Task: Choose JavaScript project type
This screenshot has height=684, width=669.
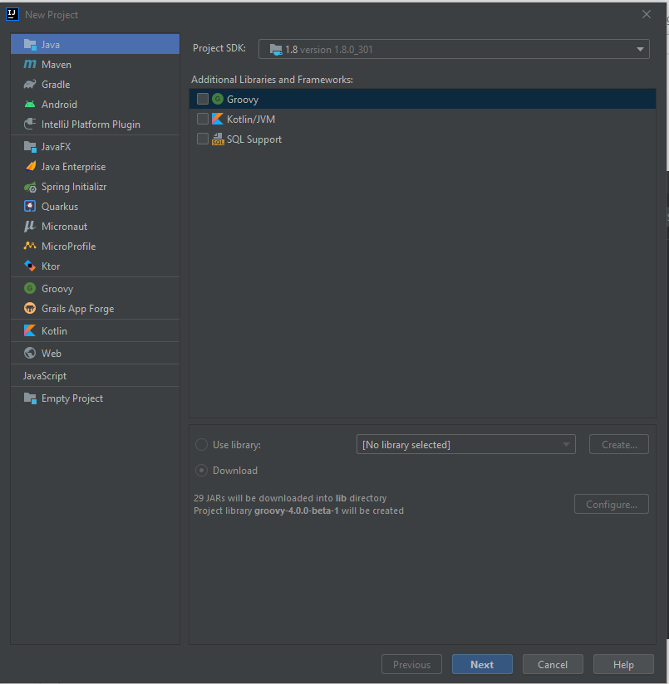Action: pyautogui.click(x=96, y=375)
